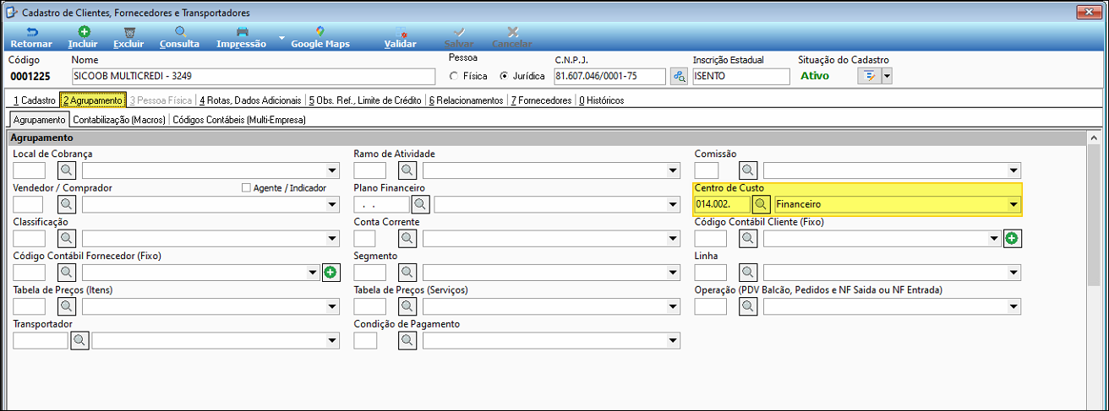Expand the Impressão dropdown arrow

coord(281,39)
